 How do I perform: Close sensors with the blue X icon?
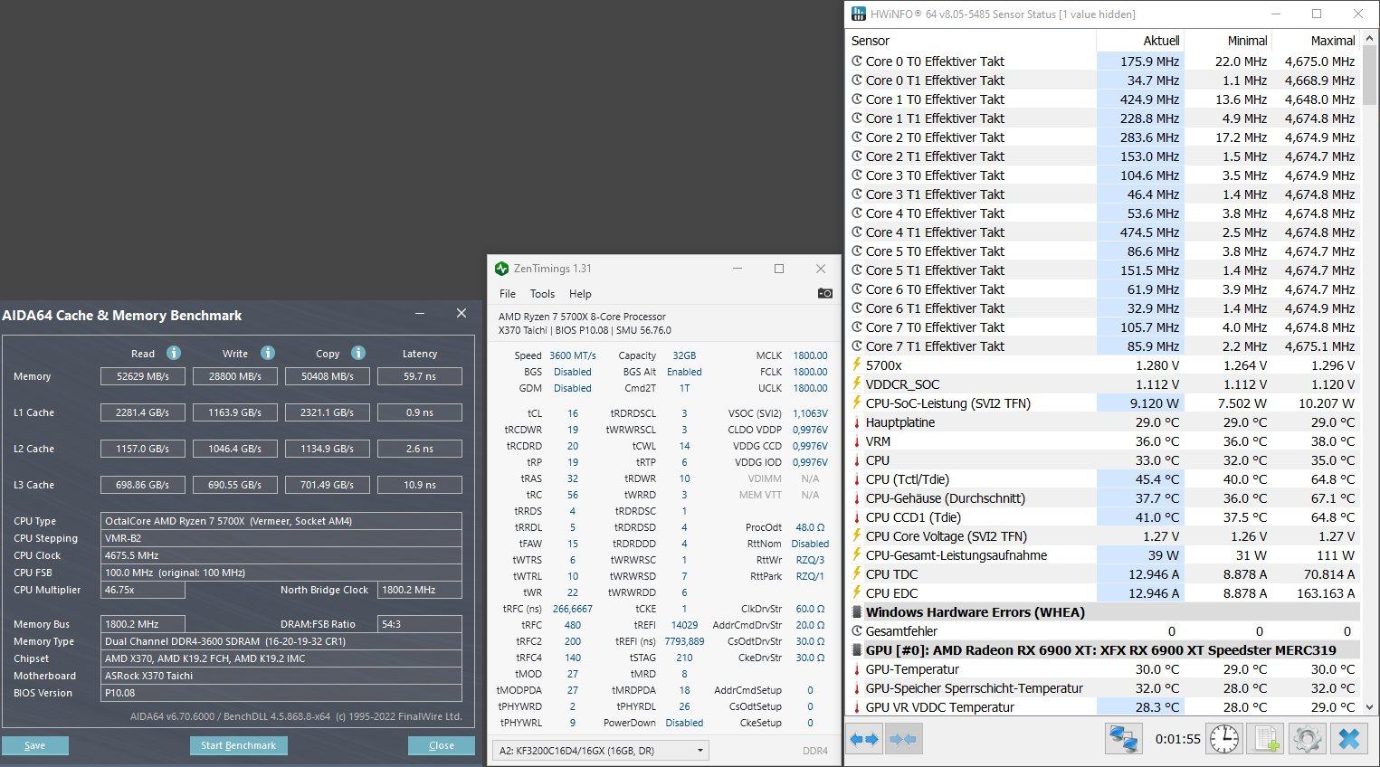point(1348,739)
